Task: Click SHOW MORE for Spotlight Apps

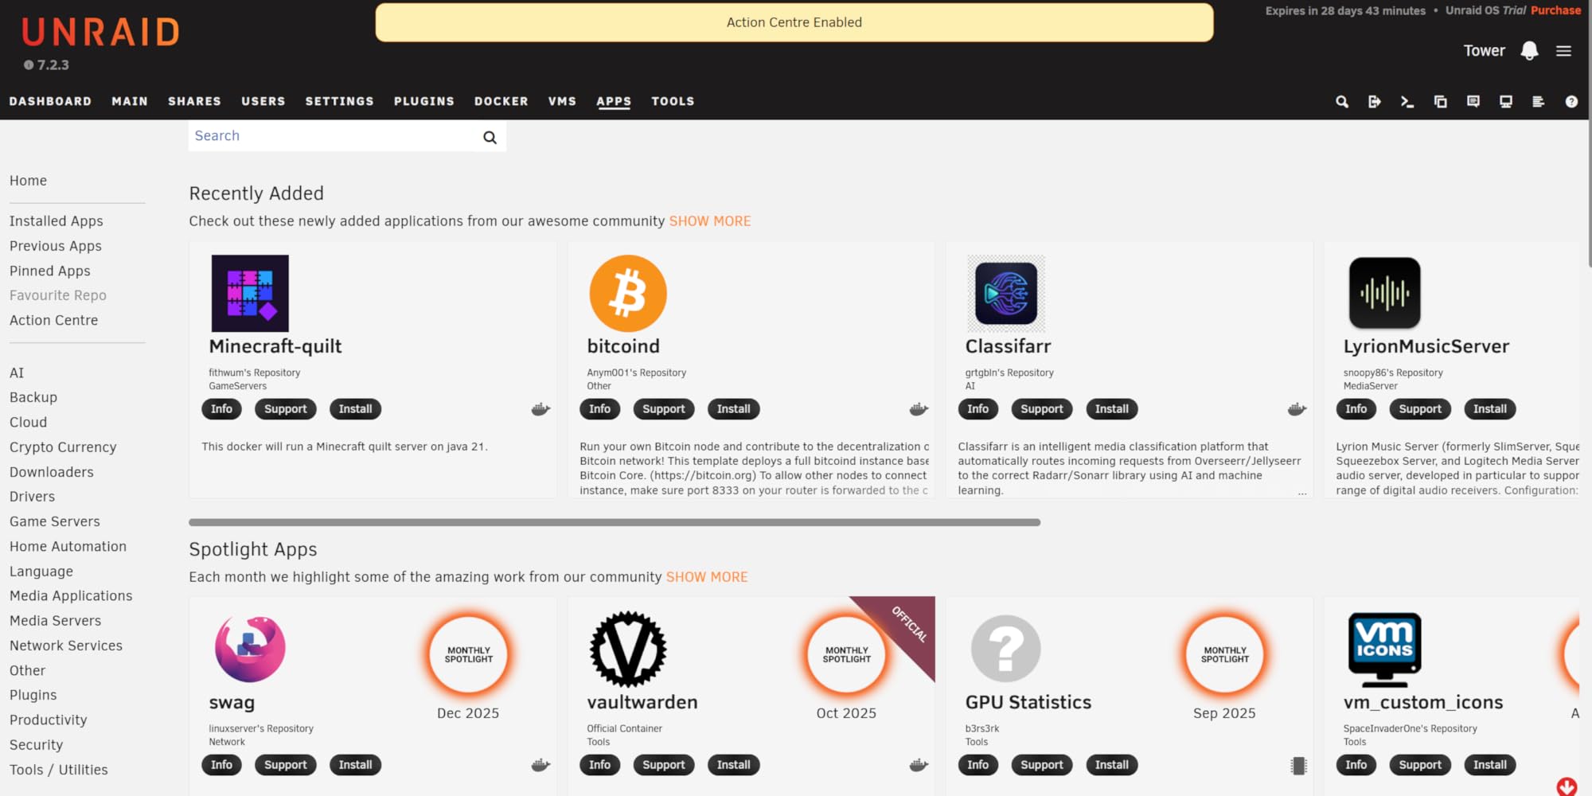Action: (707, 577)
